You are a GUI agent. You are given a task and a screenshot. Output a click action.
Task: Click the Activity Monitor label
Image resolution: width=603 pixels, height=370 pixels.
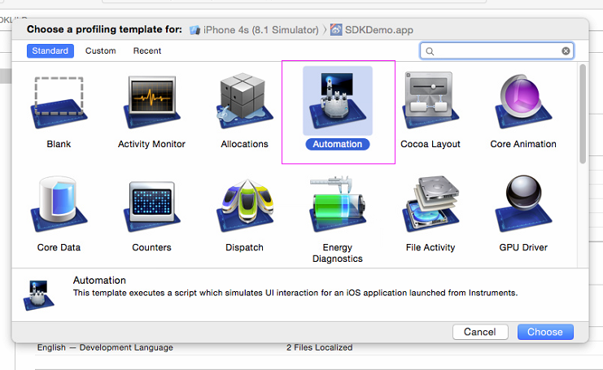(x=151, y=144)
